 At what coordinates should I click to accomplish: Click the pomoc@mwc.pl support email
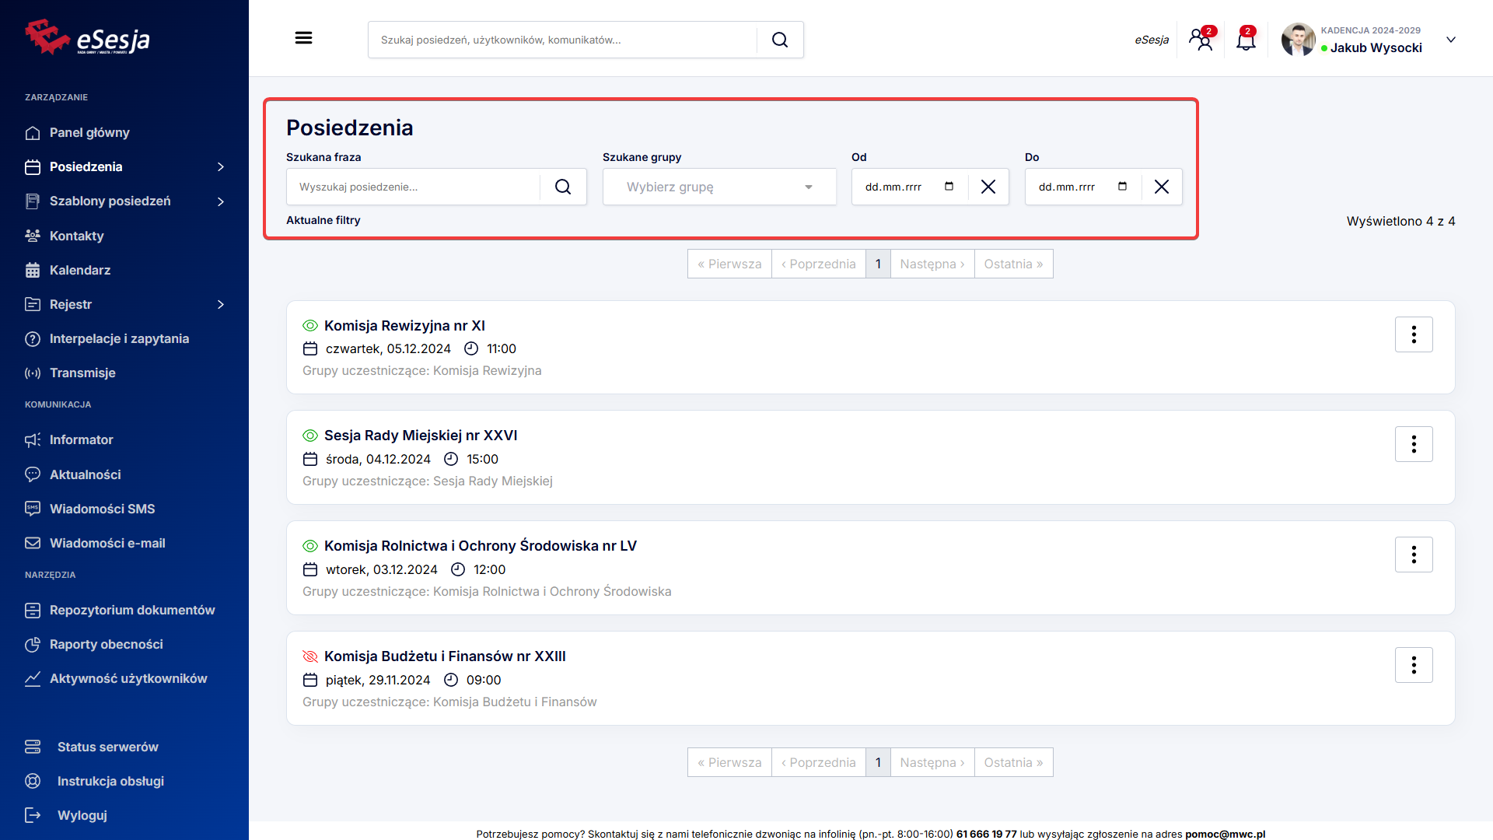1225,834
